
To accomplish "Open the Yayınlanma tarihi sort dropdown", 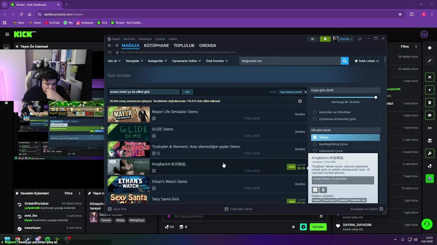I will 293,92.
